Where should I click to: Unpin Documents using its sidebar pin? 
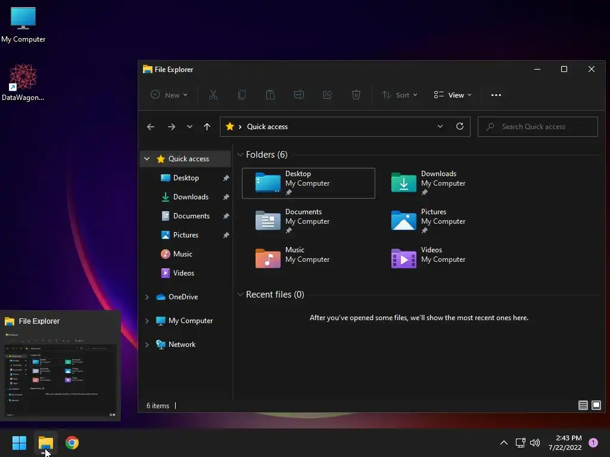tap(226, 216)
